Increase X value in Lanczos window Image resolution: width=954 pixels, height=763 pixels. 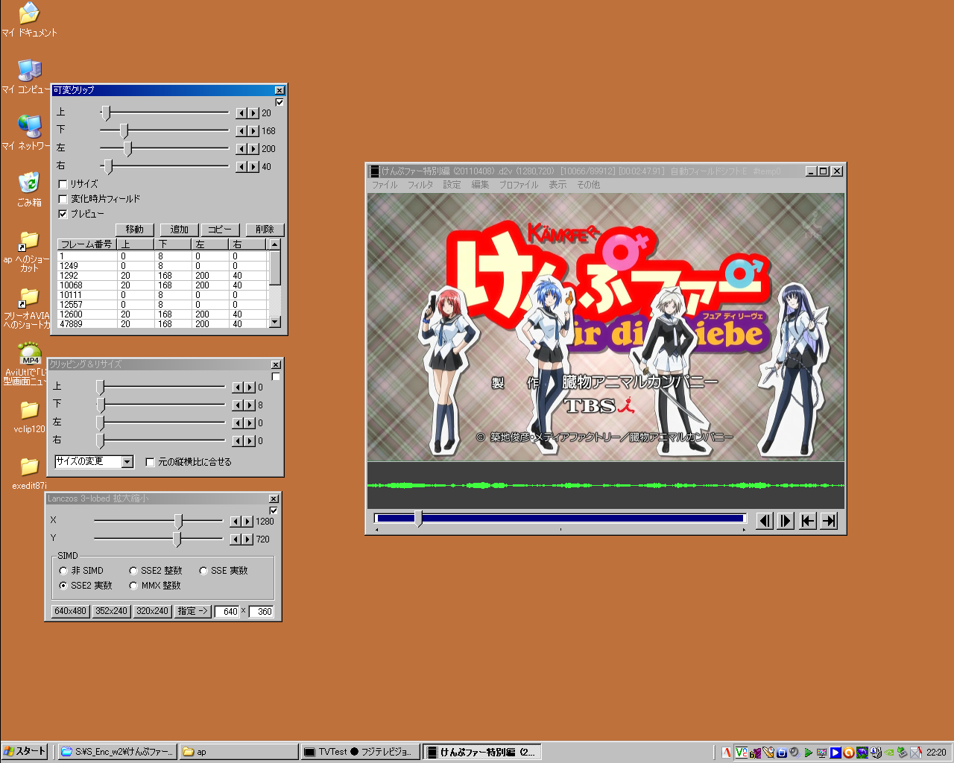point(247,522)
